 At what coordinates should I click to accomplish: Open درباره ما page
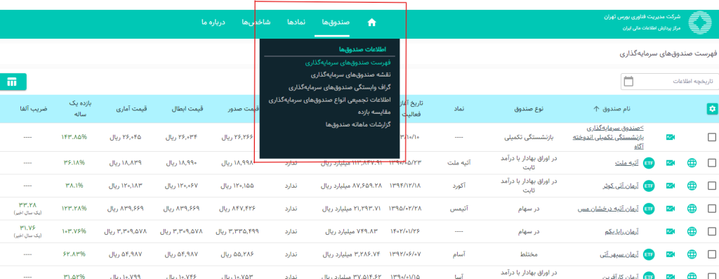pos(213,22)
